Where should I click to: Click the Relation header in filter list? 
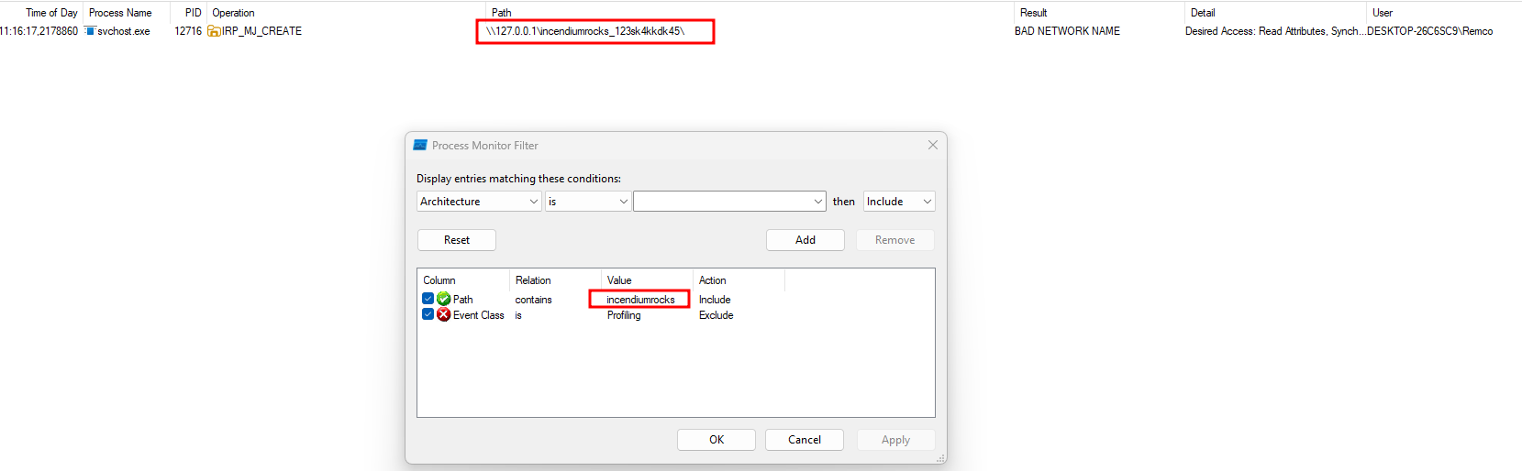coord(533,280)
